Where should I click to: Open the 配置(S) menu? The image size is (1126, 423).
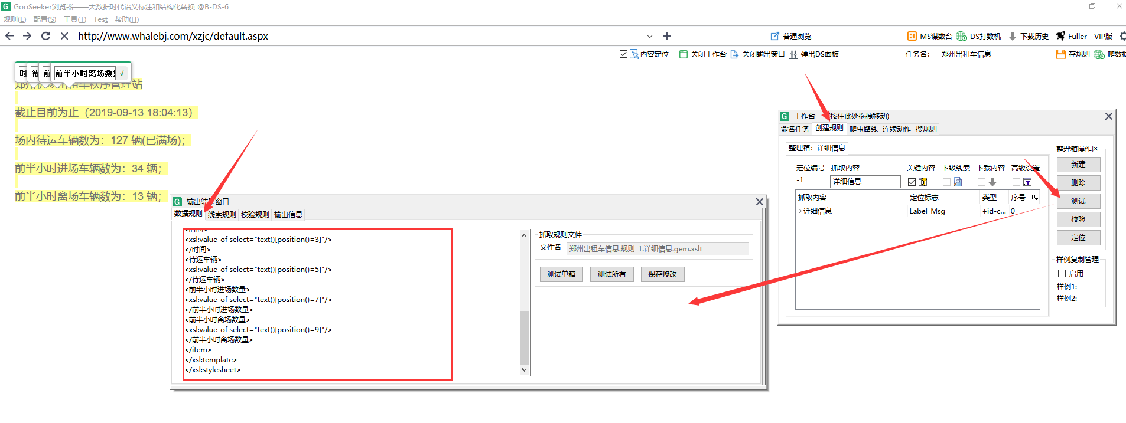pyautogui.click(x=45, y=19)
